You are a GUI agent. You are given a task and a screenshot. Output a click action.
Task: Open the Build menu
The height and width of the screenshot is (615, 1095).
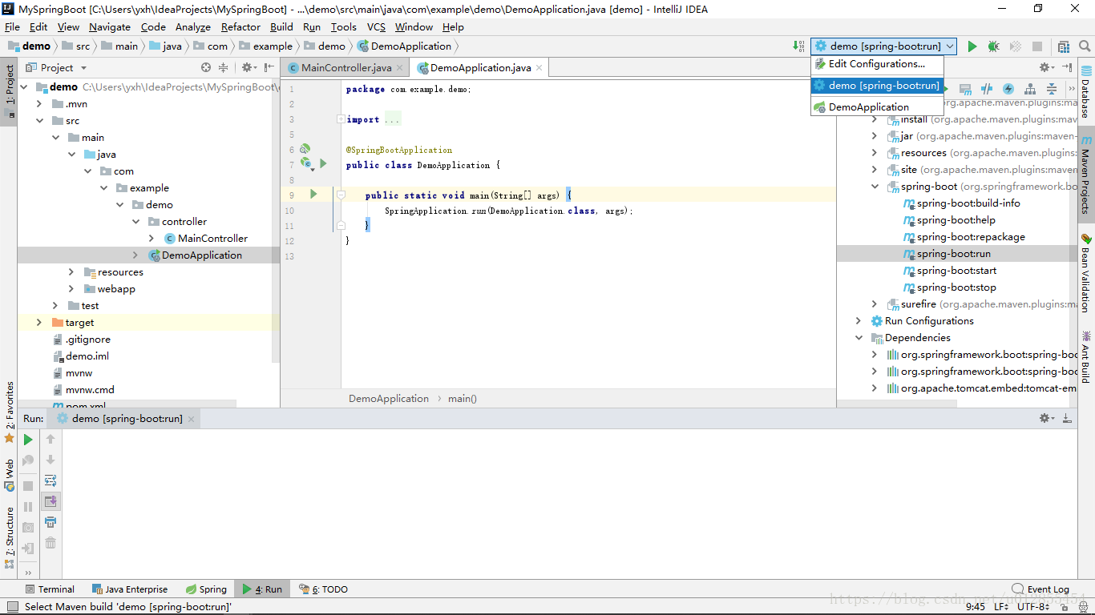coord(281,26)
